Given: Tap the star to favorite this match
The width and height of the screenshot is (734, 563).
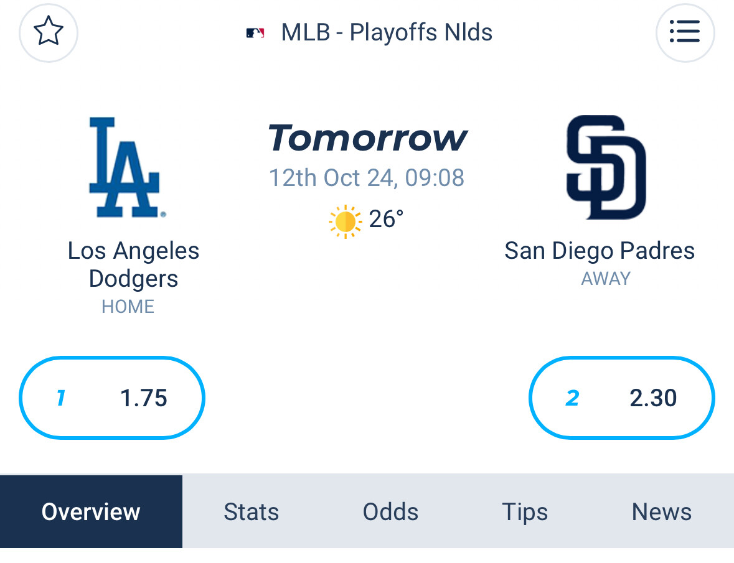Looking at the screenshot, I should click(48, 33).
